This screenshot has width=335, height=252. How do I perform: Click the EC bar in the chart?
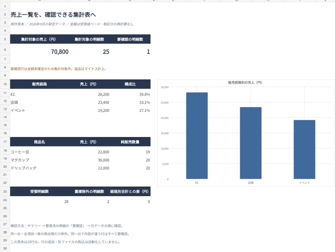(197, 136)
